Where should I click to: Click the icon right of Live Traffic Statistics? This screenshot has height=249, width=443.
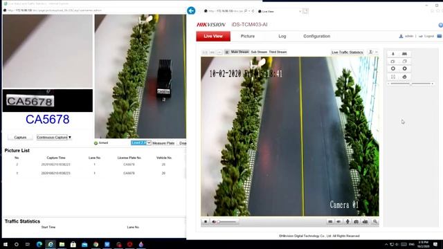point(371,53)
